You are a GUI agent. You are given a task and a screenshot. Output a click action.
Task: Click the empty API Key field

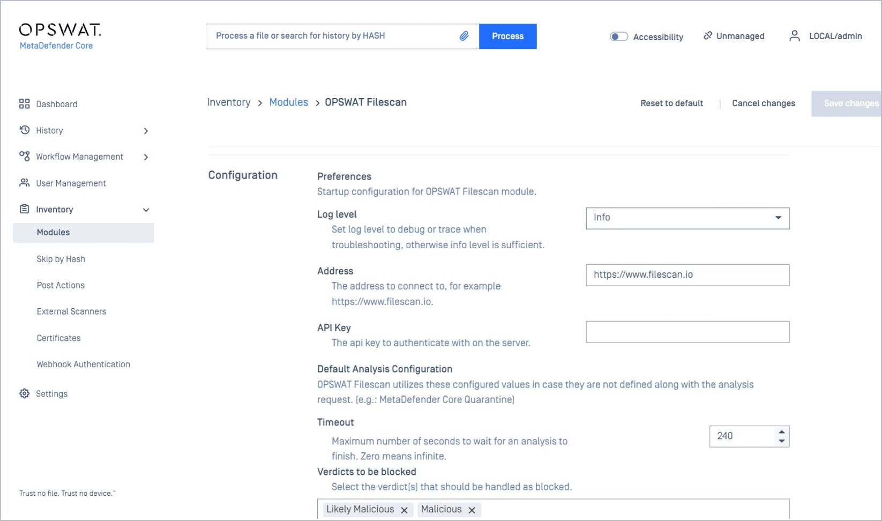(687, 332)
